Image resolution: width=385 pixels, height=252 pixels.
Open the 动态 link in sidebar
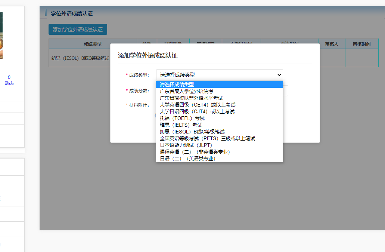pos(9,83)
